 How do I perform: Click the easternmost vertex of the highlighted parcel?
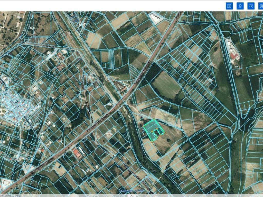pyautogui.click(x=164, y=133)
